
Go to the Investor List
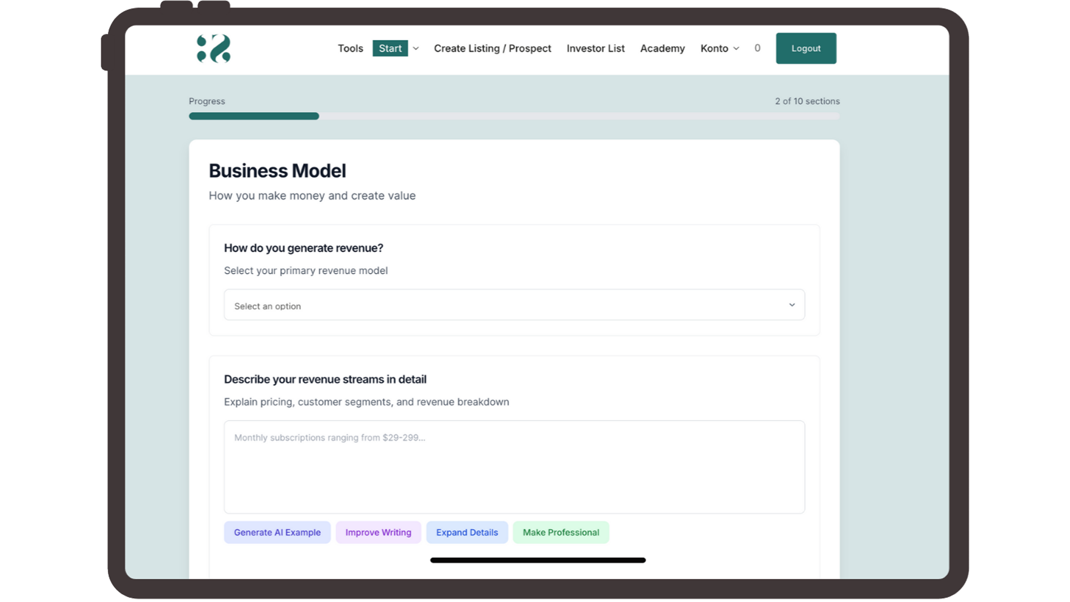[595, 48]
